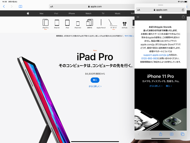
Task: Tap the 0120-993-993 phone number link
Action: coord(149,58)
